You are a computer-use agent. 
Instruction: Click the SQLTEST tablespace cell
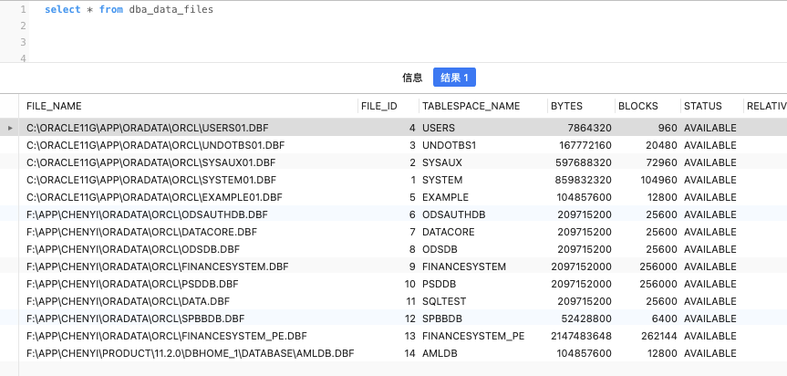click(x=444, y=301)
